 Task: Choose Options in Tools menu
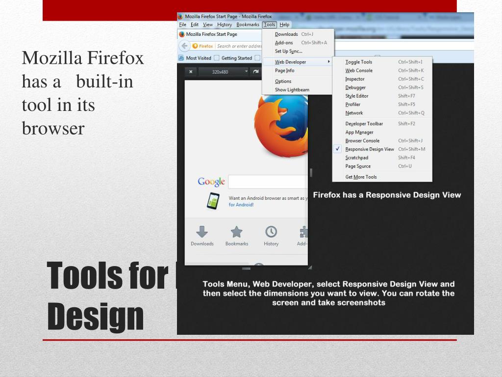point(298,81)
